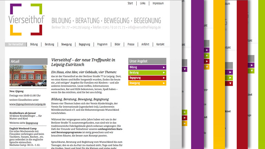Screen dimensions: 265x149
Task: Click the email address info@vierseithof-leipzig.de
Action: pos(144,27)
